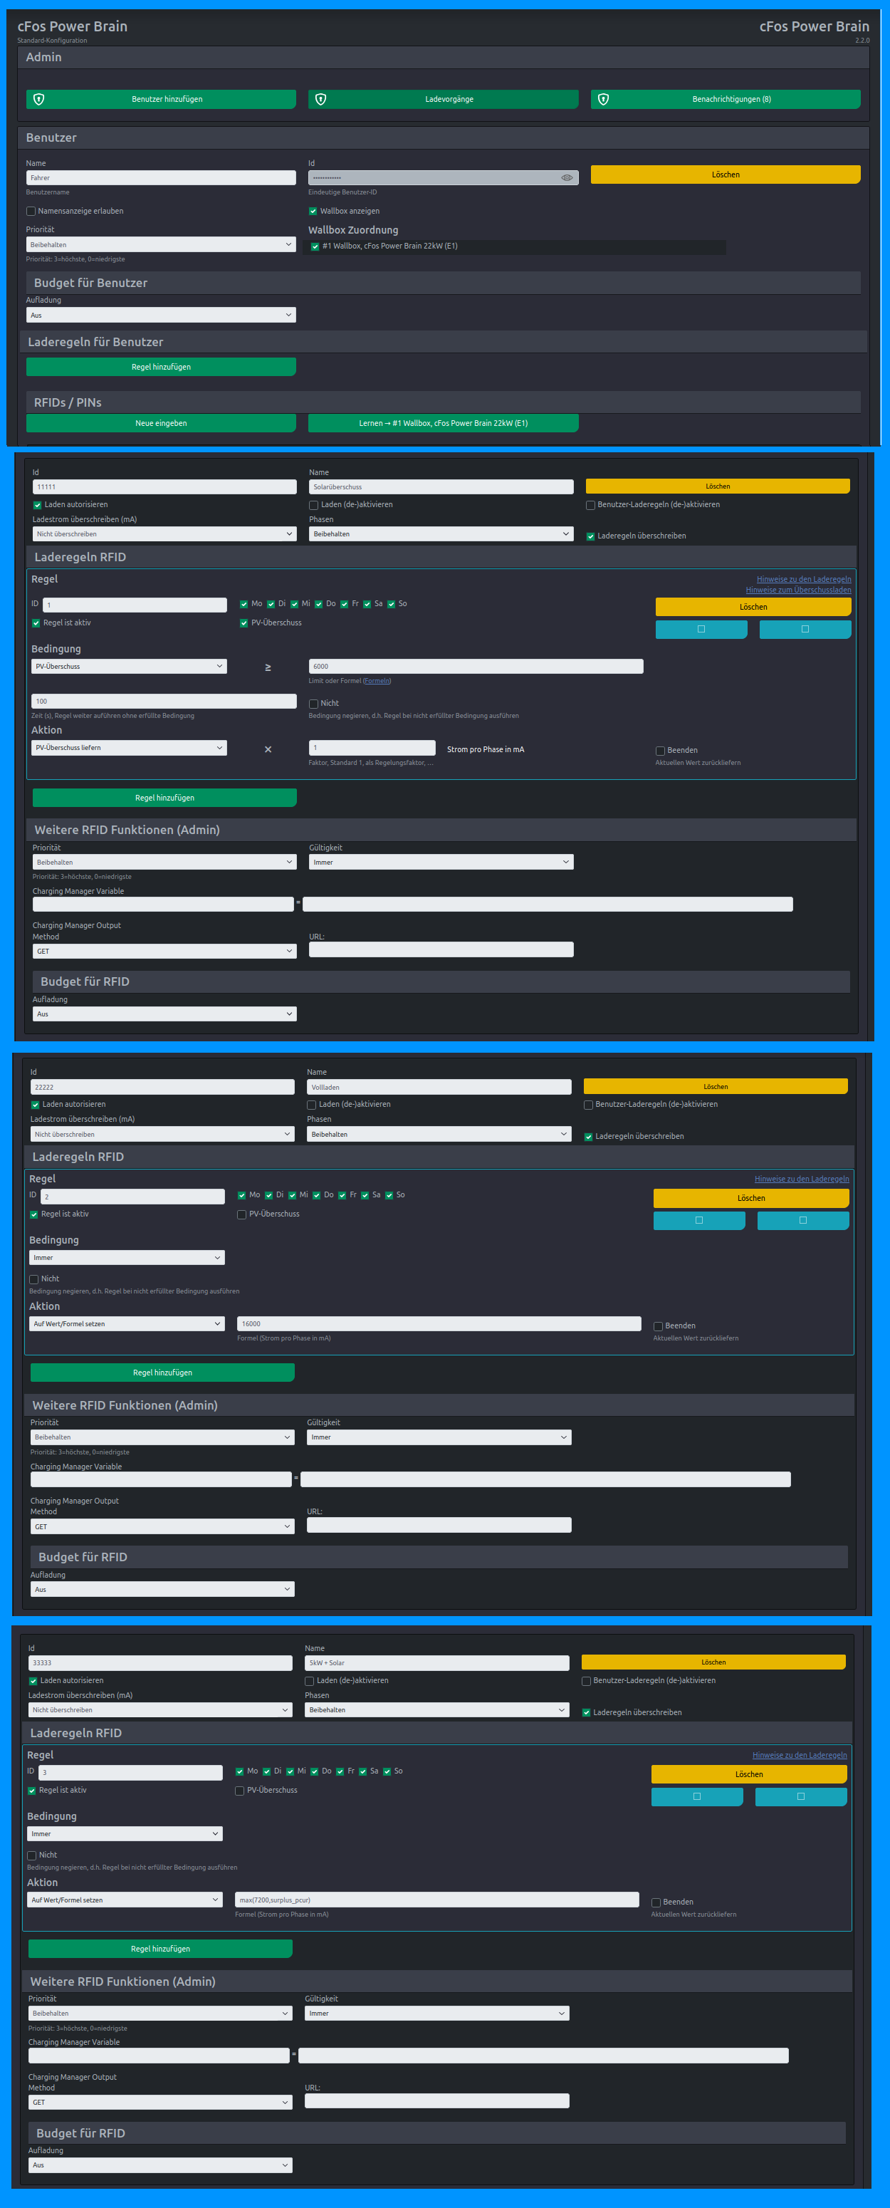This screenshot has width=890, height=2208.
Task: Open the Hinweise zum Überschussladen link
Action: [798, 590]
